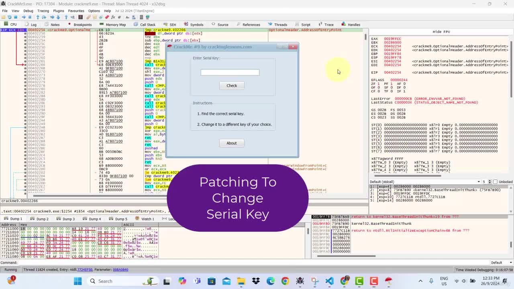Switch to the References tab
The height and width of the screenshot is (289, 514).
[248, 24]
